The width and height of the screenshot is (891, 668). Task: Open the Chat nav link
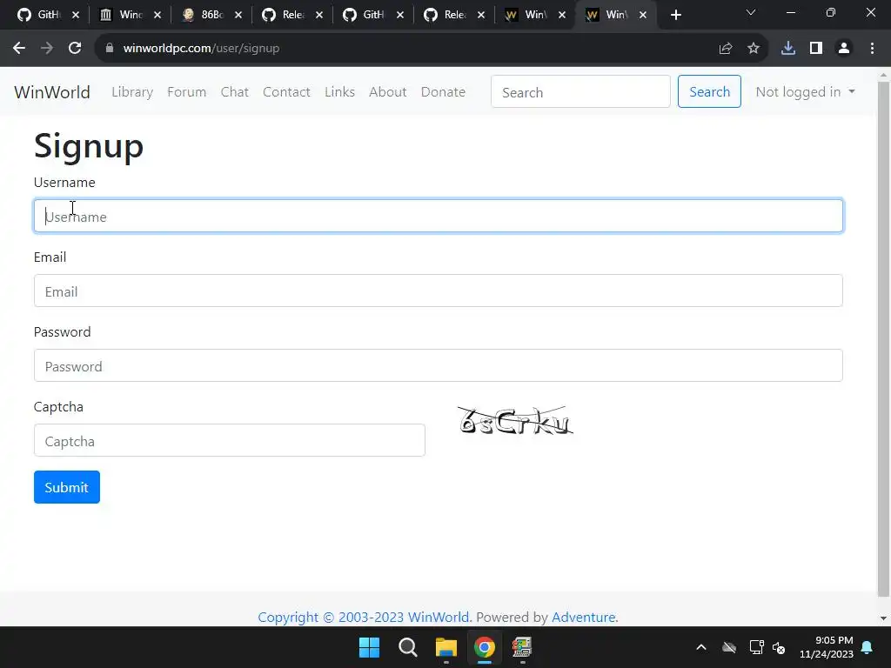coord(235,92)
